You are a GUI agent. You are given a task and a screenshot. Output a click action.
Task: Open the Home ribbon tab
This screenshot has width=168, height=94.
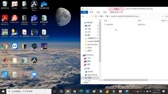tap(91, 12)
